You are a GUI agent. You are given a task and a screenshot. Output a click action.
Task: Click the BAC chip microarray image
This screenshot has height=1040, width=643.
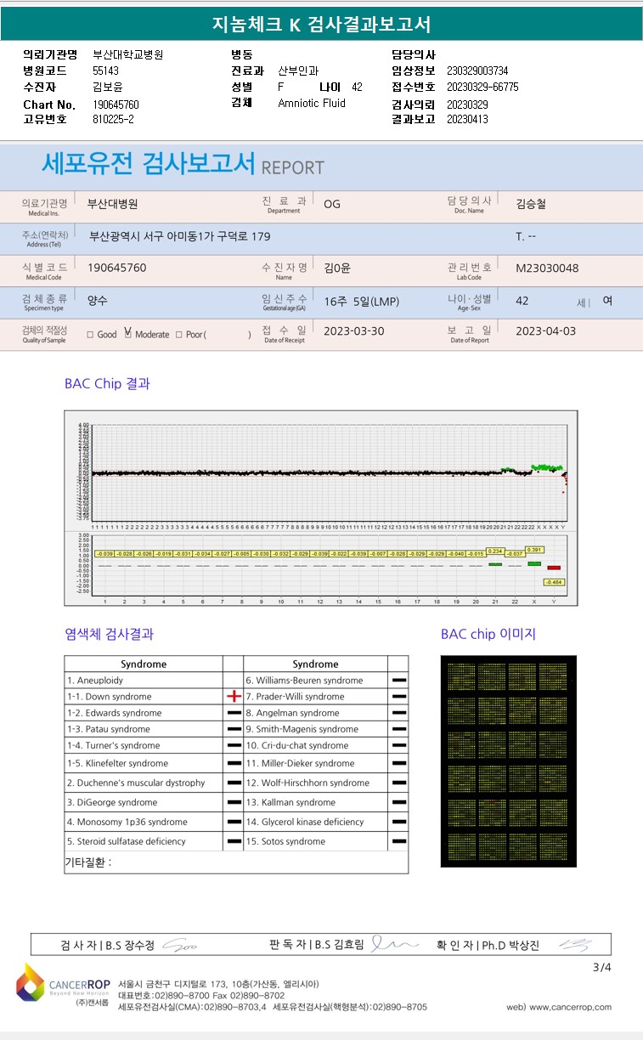click(x=509, y=761)
